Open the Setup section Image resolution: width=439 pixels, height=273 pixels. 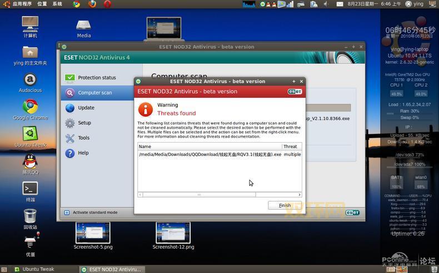84,123
